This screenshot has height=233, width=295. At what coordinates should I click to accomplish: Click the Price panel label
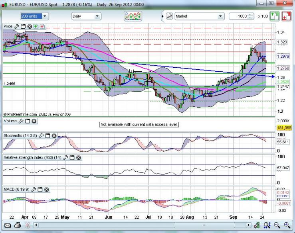tap(8, 26)
